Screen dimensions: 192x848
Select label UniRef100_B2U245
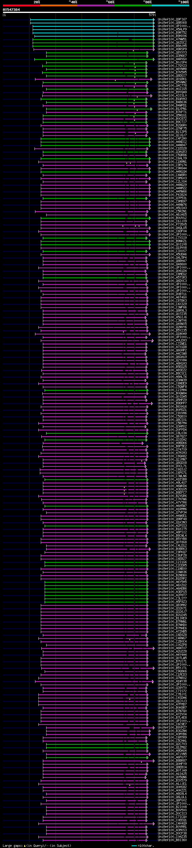pos(172,615)
